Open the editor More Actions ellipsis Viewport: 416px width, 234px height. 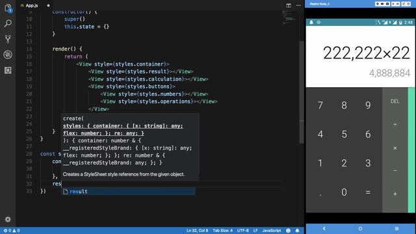pos(298,5)
